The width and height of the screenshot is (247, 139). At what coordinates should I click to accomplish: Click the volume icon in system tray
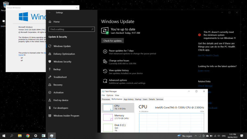click(219, 136)
